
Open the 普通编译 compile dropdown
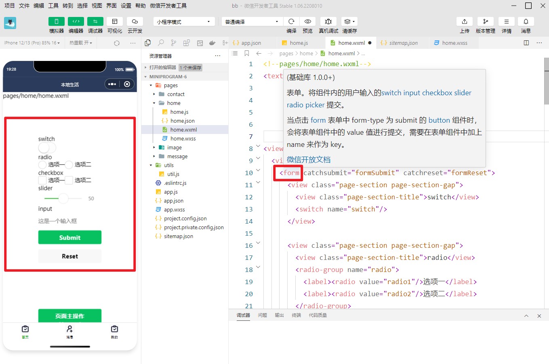(252, 22)
